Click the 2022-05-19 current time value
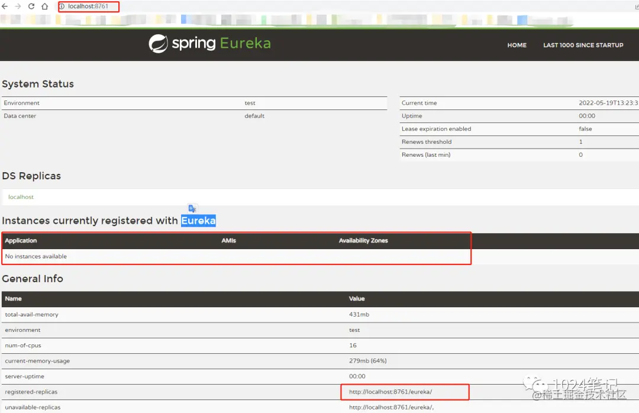The height and width of the screenshot is (413, 639). pyautogui.click(x=608, y=103)
